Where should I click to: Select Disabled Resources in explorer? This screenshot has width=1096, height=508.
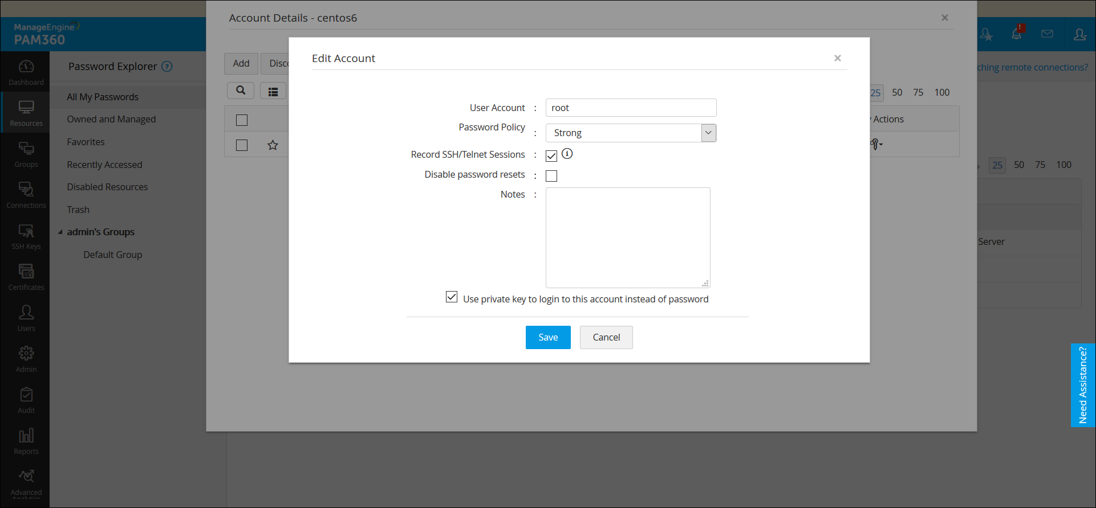click(107, 187)
